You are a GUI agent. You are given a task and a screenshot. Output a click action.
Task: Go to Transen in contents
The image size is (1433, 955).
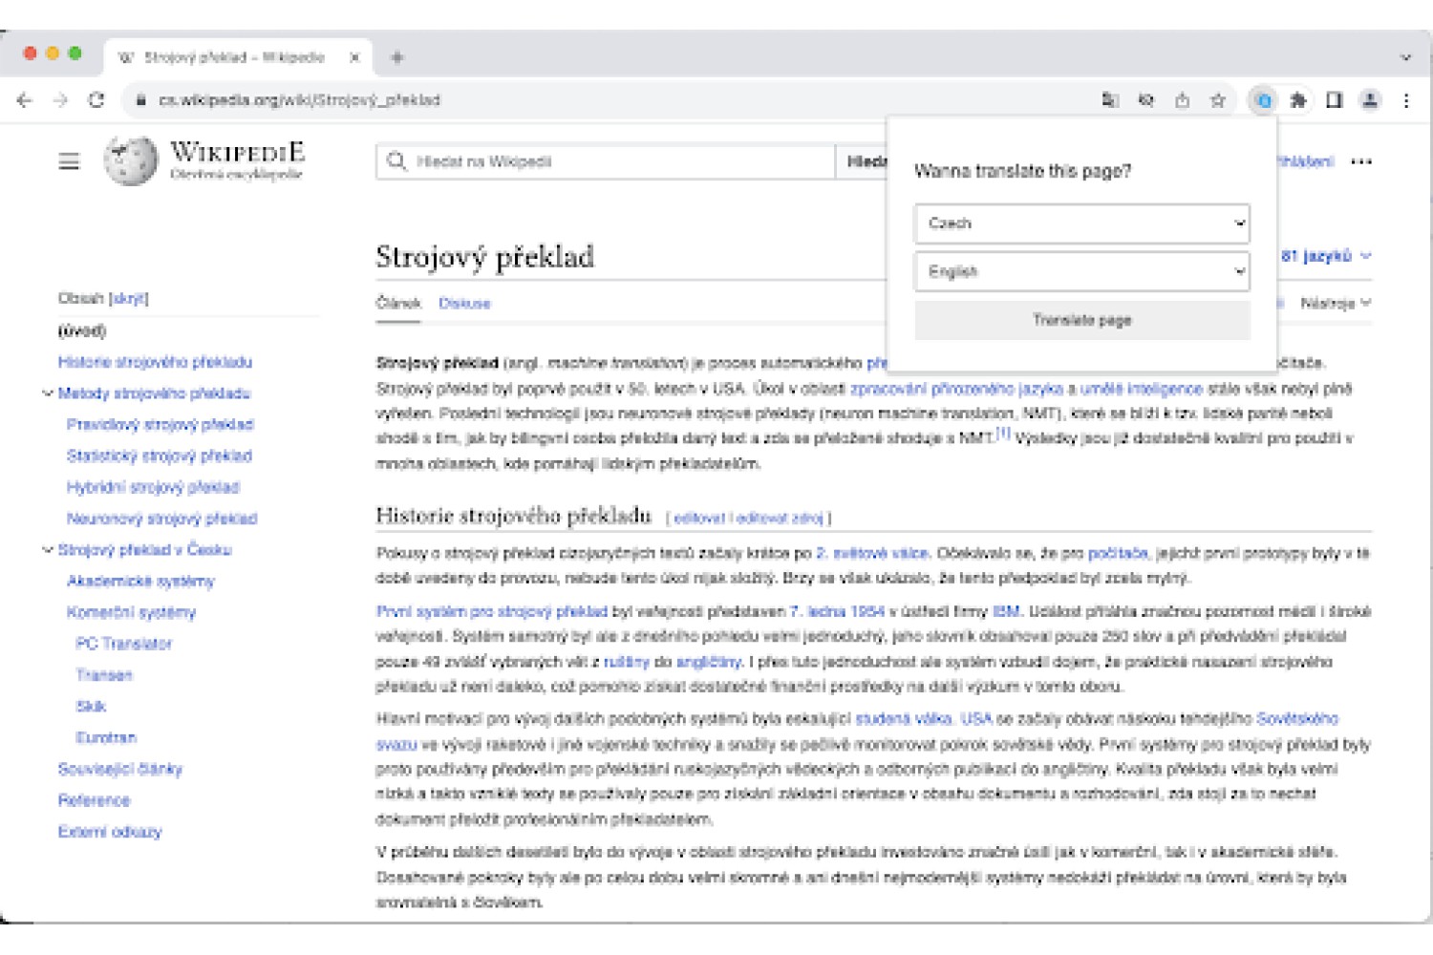[x=104, y=675]
